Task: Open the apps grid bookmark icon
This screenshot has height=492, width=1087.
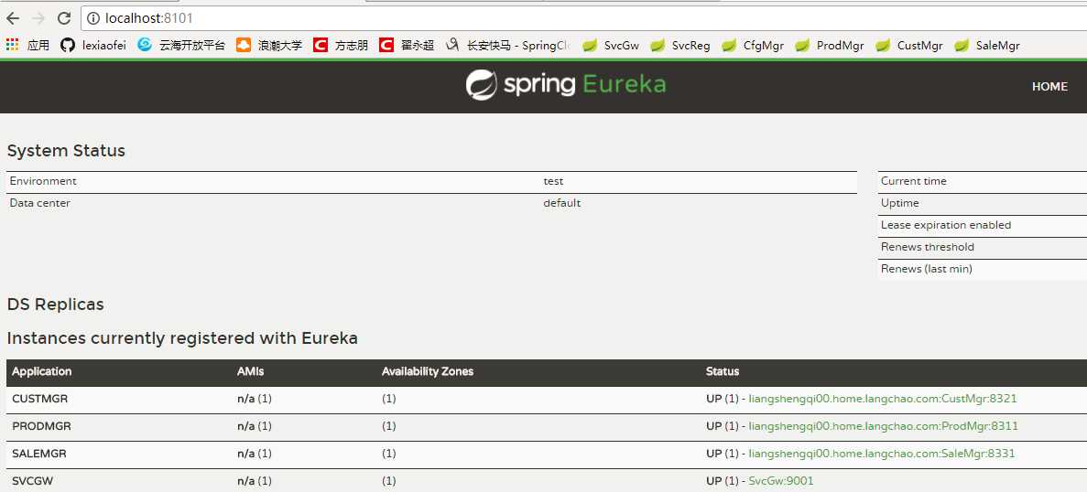Action: (x=12, y=46)
